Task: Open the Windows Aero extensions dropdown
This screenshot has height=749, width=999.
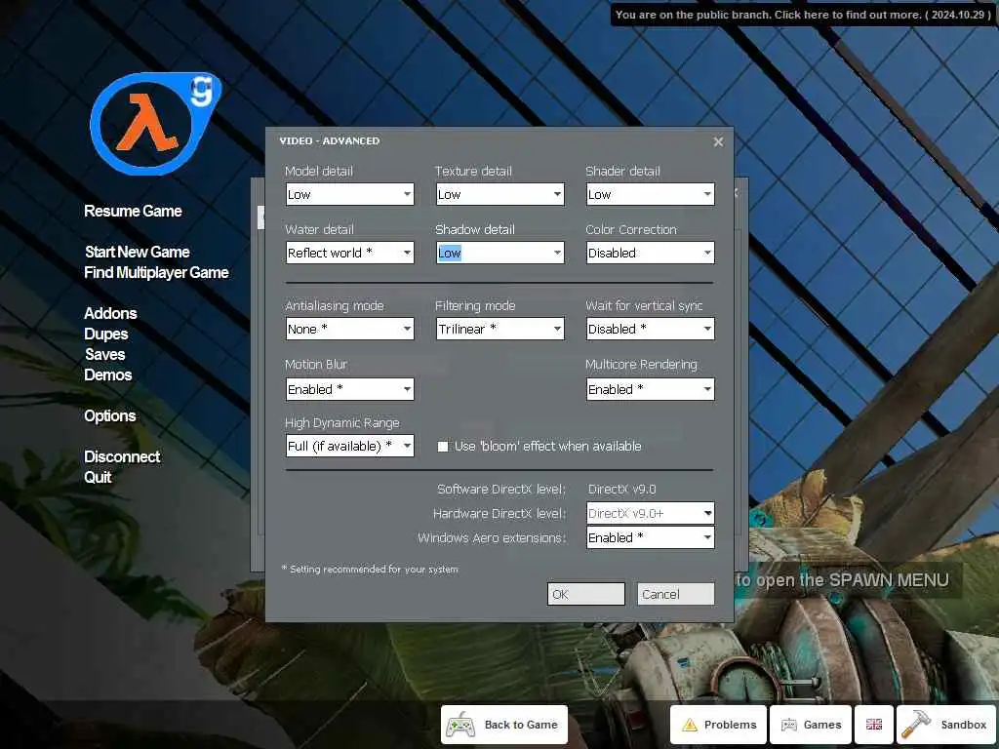Action: (x=651, y=537)
